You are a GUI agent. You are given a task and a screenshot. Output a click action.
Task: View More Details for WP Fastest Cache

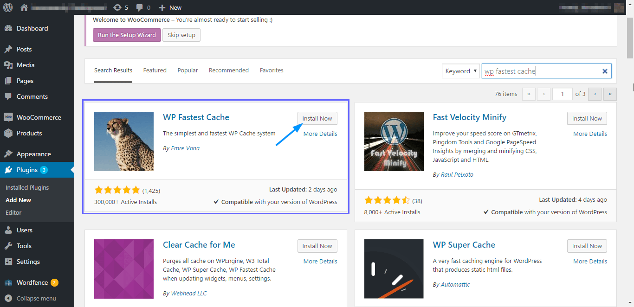point(320,134)
